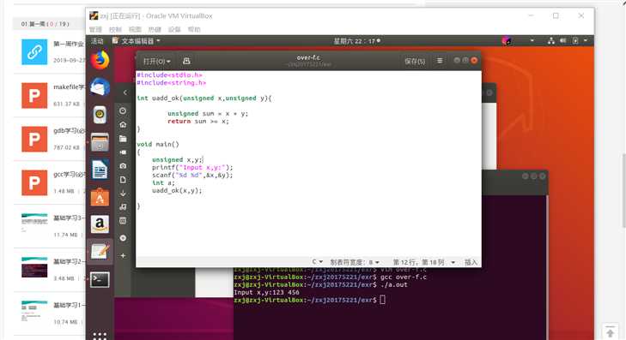
Task: Click battery icon in Ubuntu top bar
Action: tap(574, 40)
